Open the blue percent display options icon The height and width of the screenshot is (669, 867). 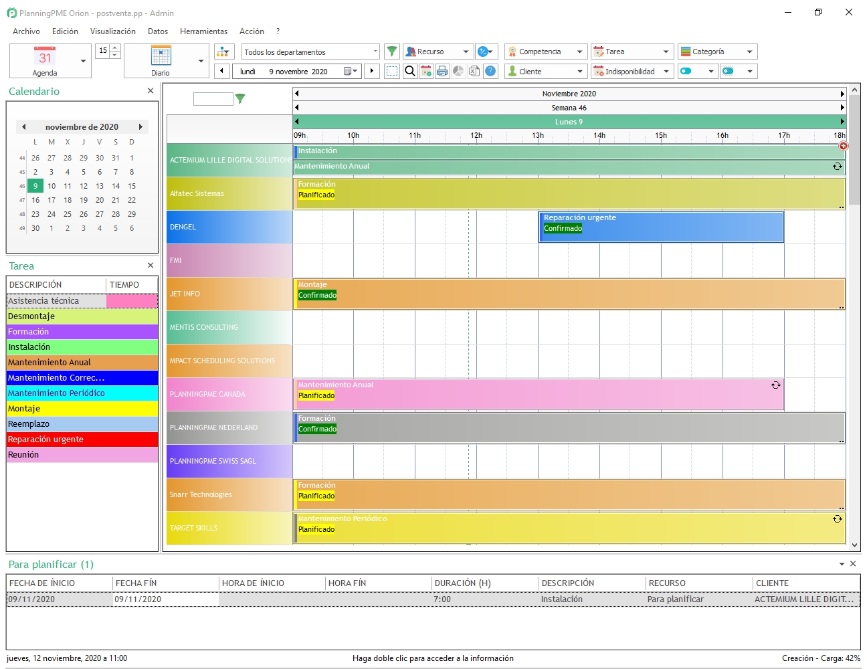[486, 52]
